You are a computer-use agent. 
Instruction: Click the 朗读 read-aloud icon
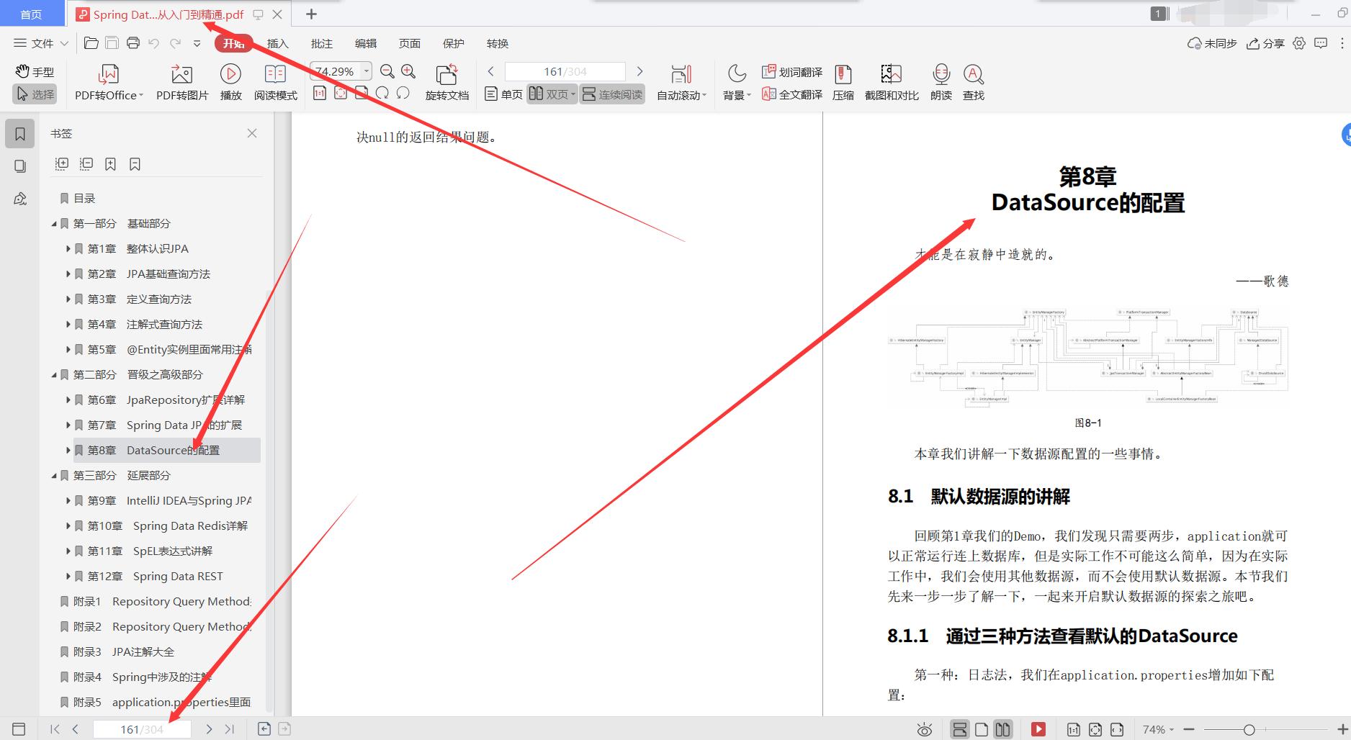[x=941, y=75]
